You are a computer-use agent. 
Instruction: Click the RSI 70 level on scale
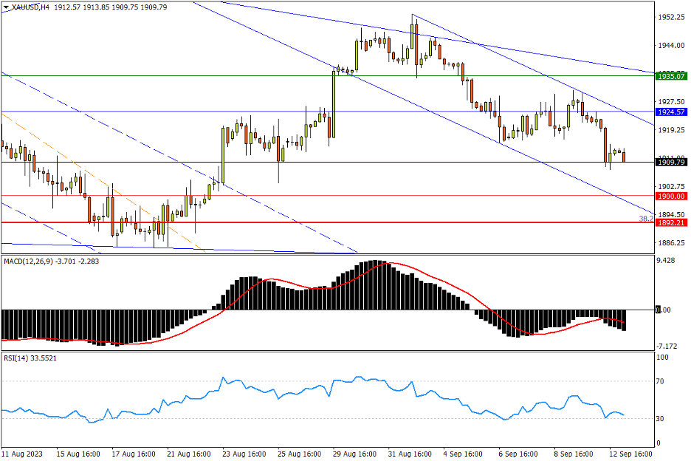pos(661,382)
